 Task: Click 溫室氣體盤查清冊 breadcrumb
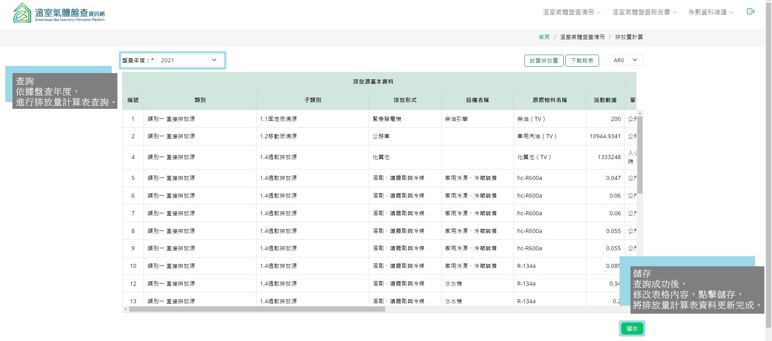[582, 37]
